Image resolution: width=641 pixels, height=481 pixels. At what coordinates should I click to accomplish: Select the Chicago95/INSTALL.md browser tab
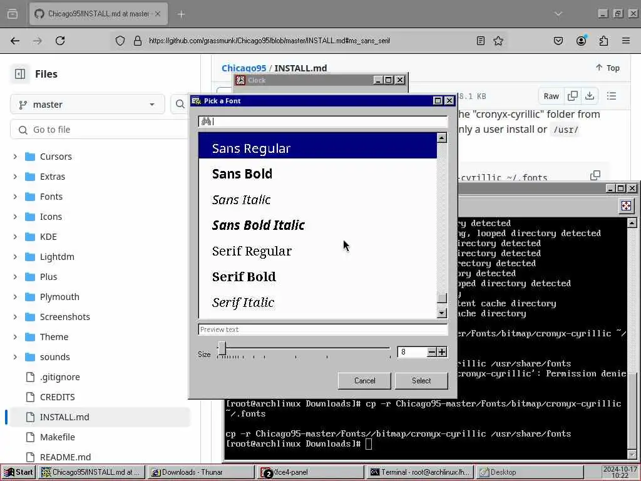(98, 14)
